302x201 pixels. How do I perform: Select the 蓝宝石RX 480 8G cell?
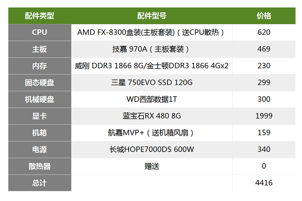click(151, 116)
